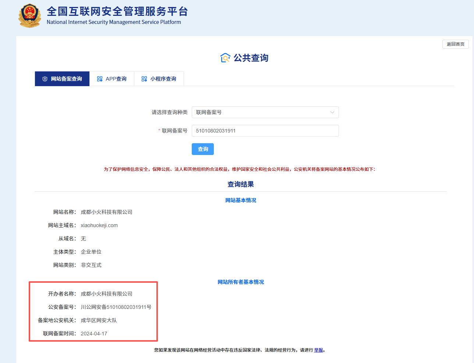Click the grid icon on 小程序查询 tab
This screenshot has height=363, width=474.
[x=144, y=79]
